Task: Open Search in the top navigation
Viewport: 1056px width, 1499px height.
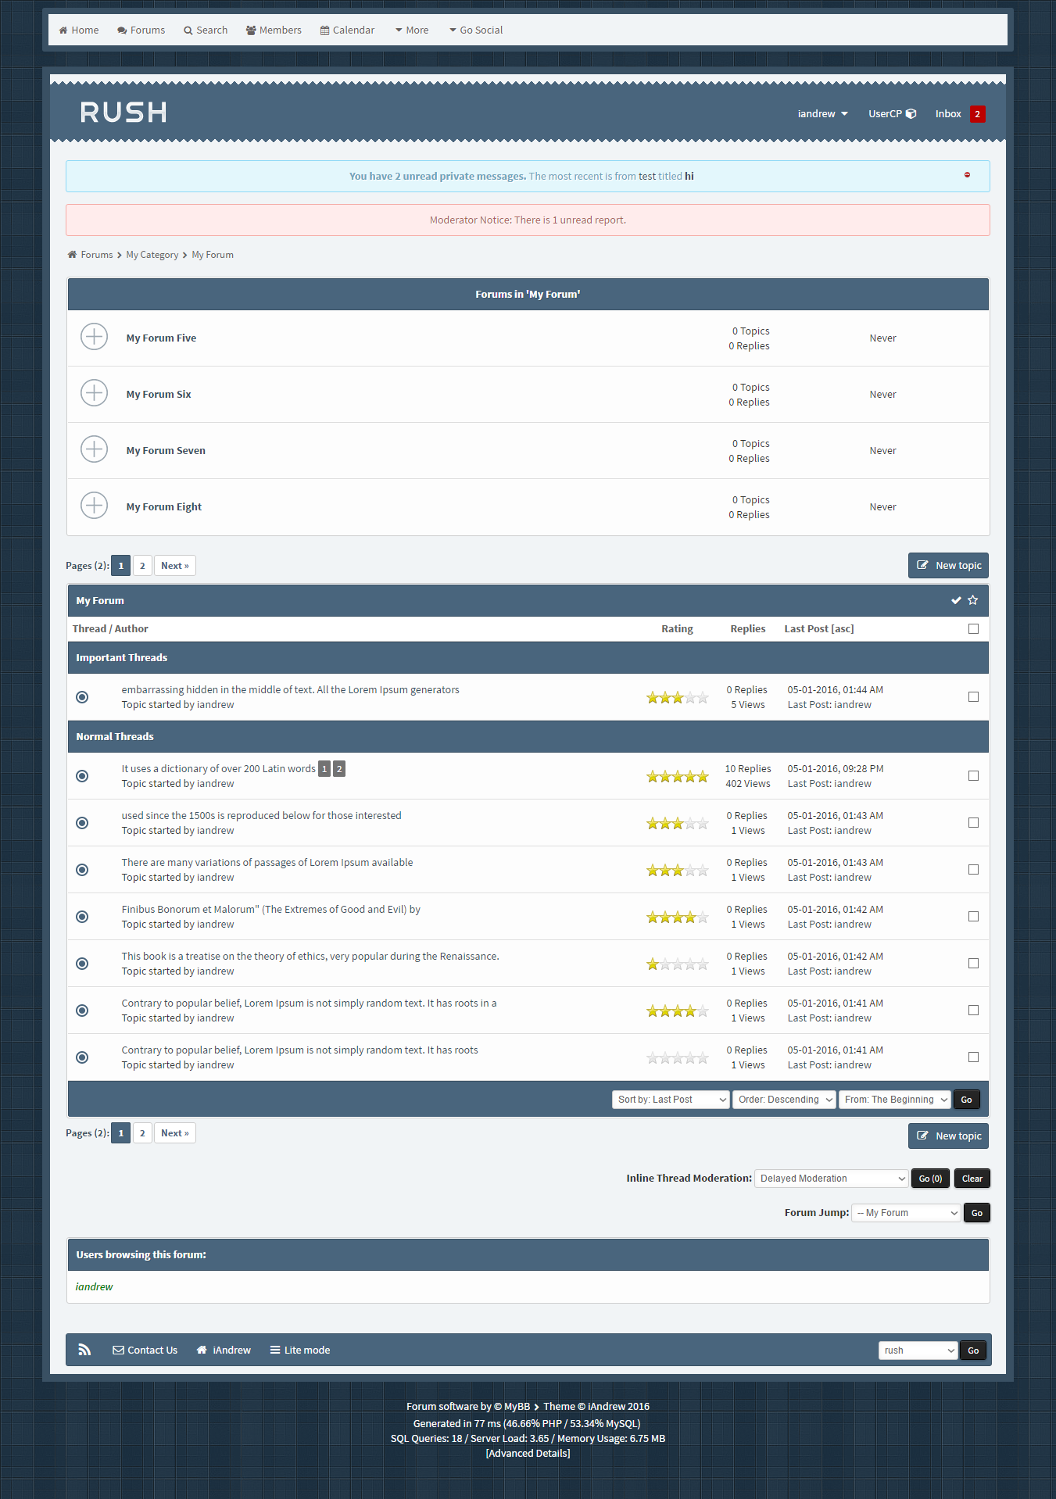Action: [x=206, y=30]
